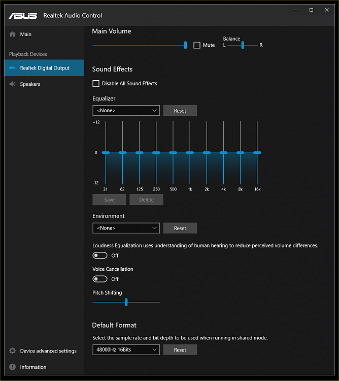This screenshot has height=381, width=339.
Task: Click the 250 Hz equalizer band handle
Action: pyautogui.click(x=156, y=152)
